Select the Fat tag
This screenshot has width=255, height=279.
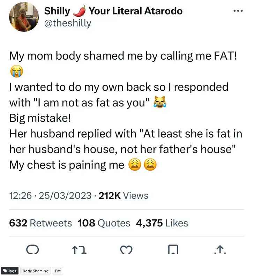click(x=58, y=271)
